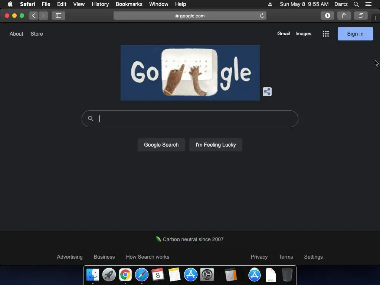The height and width of the screenshot is (285, 380).
Task: Show all tabs overview
Action: pos(361,16)
